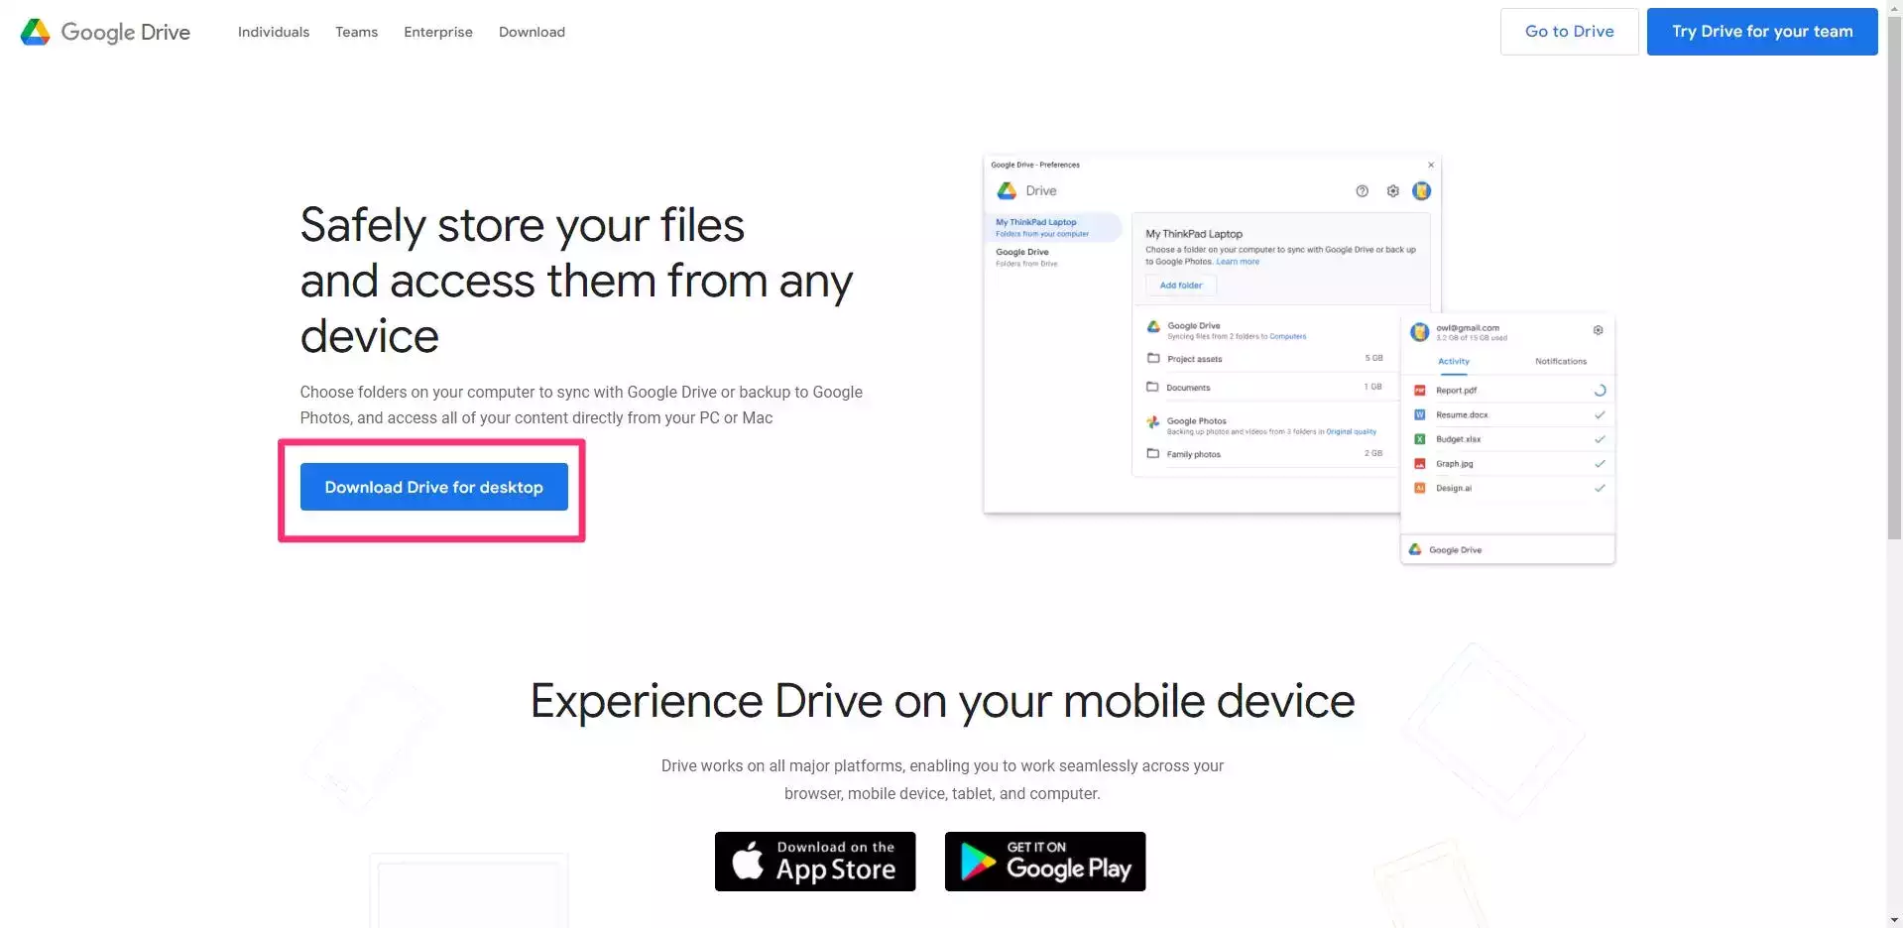Open the Enterprise nav link

(x=438, y=32)
